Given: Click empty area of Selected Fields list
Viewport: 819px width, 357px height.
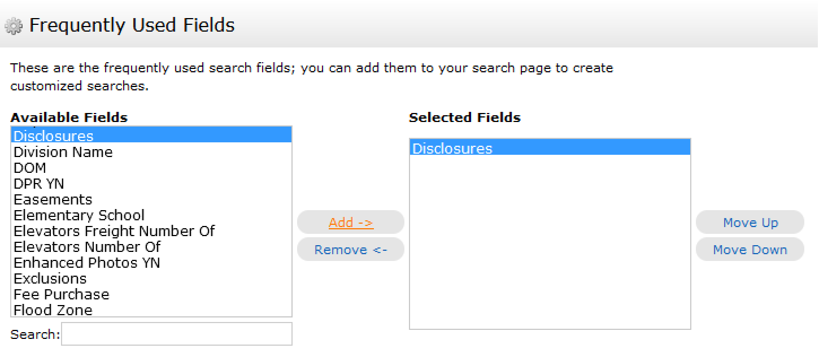Looking at the screenshot, I should click(x=550, y=243).
